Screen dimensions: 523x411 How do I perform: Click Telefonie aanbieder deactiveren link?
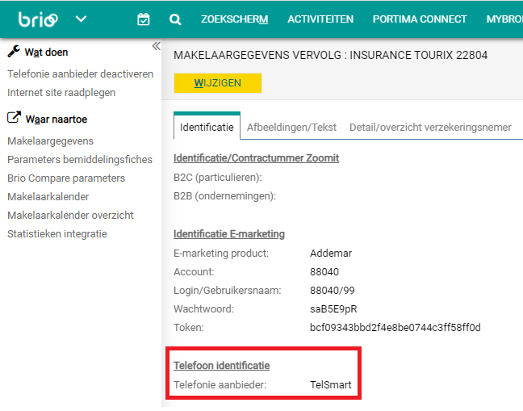click(80, 74)
